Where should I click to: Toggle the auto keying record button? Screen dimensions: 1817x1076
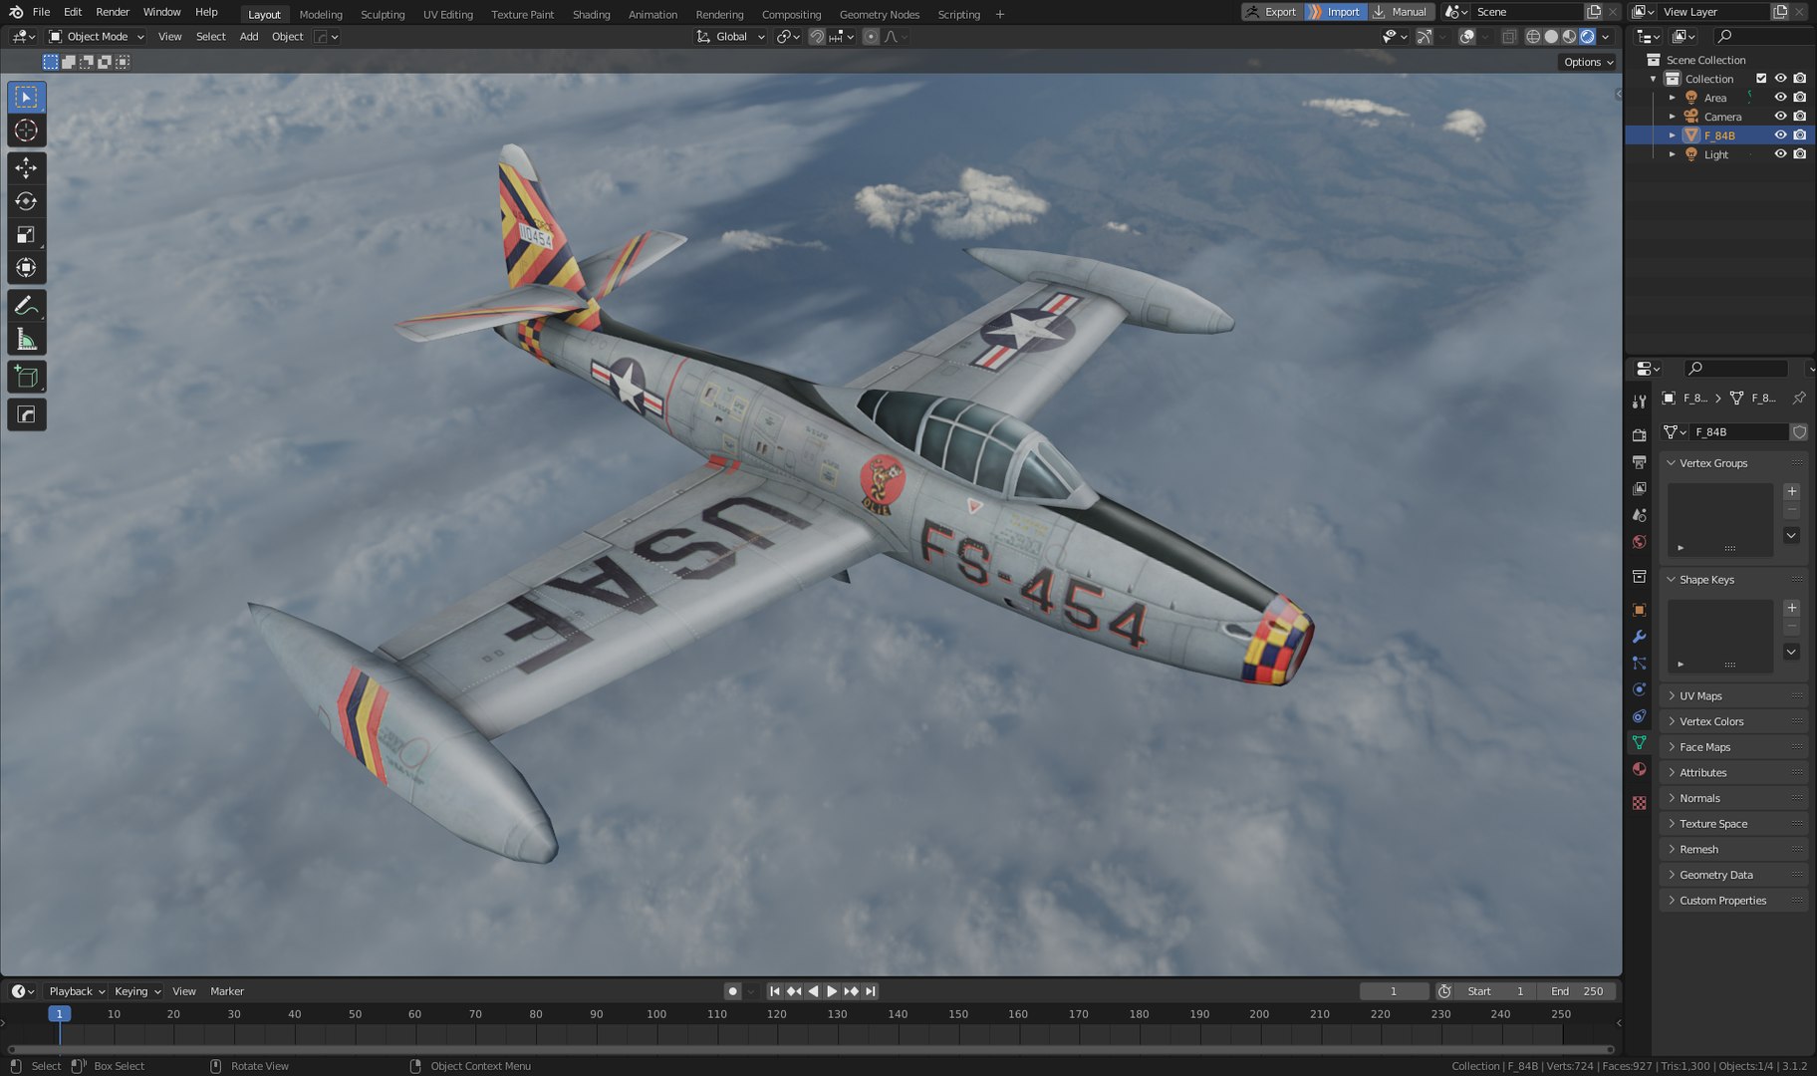click(x=733, y=991)
